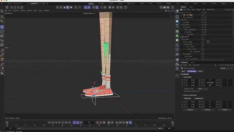This screenshot has height=132, width=234.
Task: Click the Unfreeze All button
Action: tap(199, 98)
